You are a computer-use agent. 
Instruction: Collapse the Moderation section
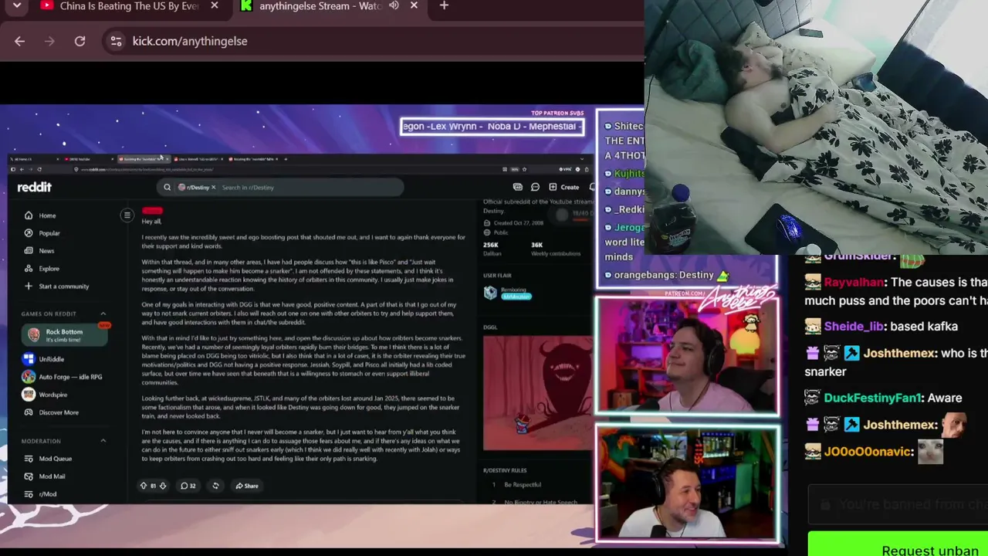(x=103, y=441)
